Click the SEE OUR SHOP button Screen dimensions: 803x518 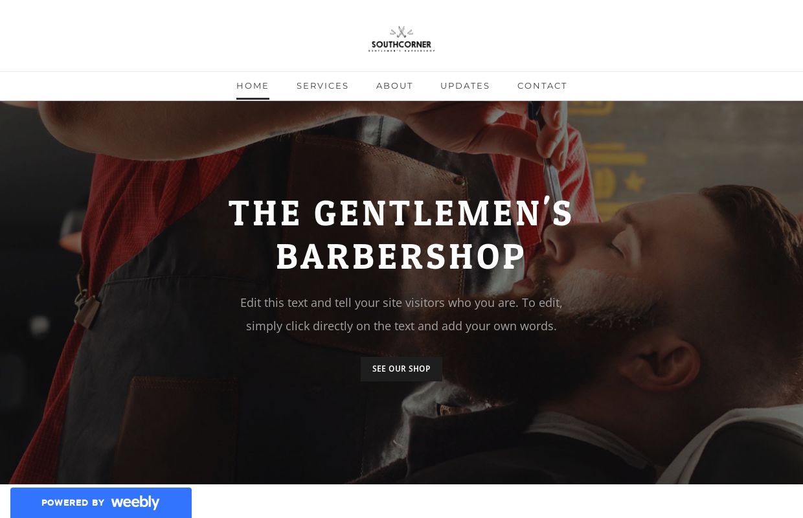click(x=401, y=369)
